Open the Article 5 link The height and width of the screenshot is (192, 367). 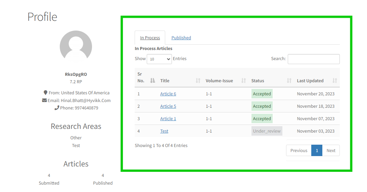pos(168,106)
